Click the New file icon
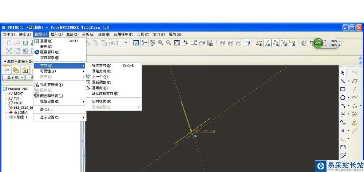 [9, 43]
